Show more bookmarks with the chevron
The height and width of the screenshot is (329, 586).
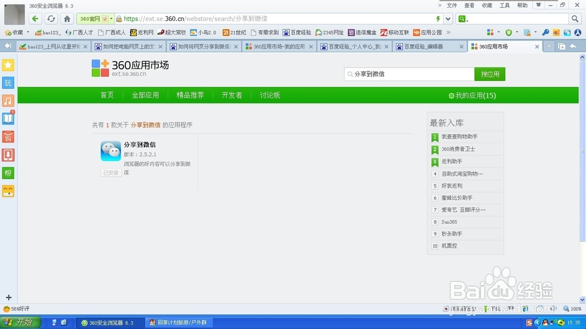448,32
